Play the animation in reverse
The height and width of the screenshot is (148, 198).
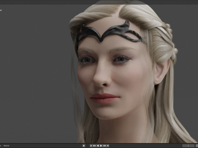click(98, 146)
